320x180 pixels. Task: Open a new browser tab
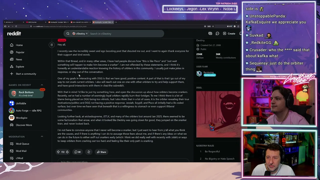116,22
